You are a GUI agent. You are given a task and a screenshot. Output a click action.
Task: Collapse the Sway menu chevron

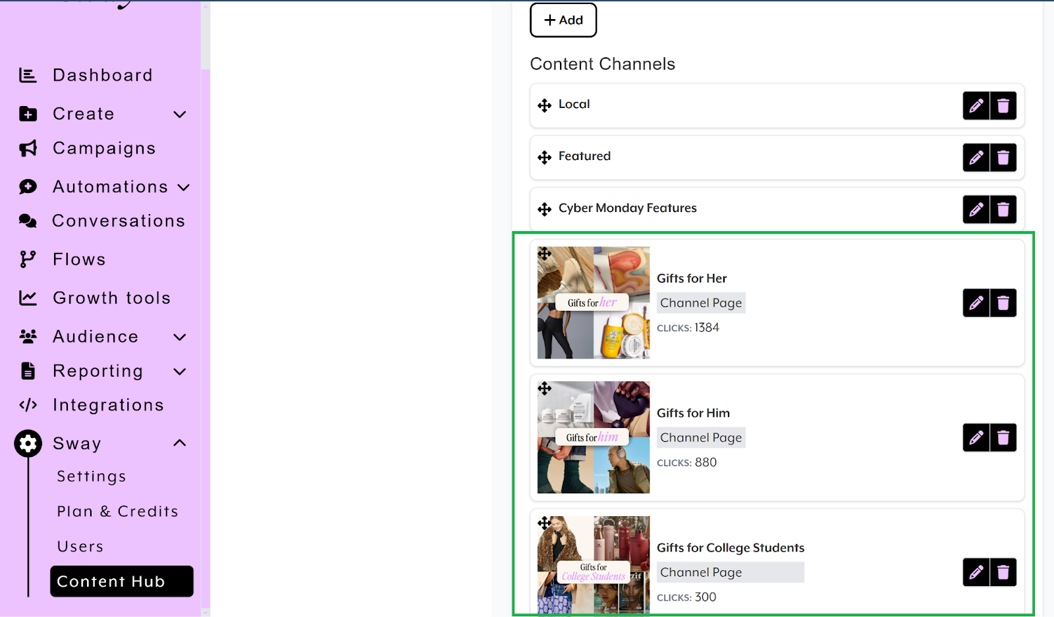pos(179,443)
